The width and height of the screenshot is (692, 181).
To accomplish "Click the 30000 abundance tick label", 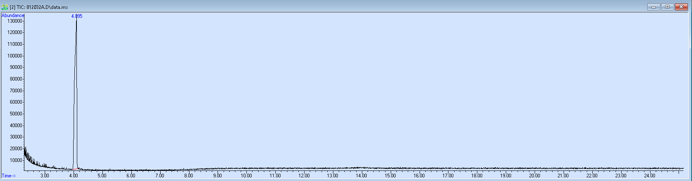I will pos(16,137).
